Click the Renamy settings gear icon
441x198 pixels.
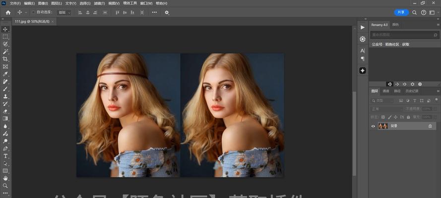coord(412,84)
